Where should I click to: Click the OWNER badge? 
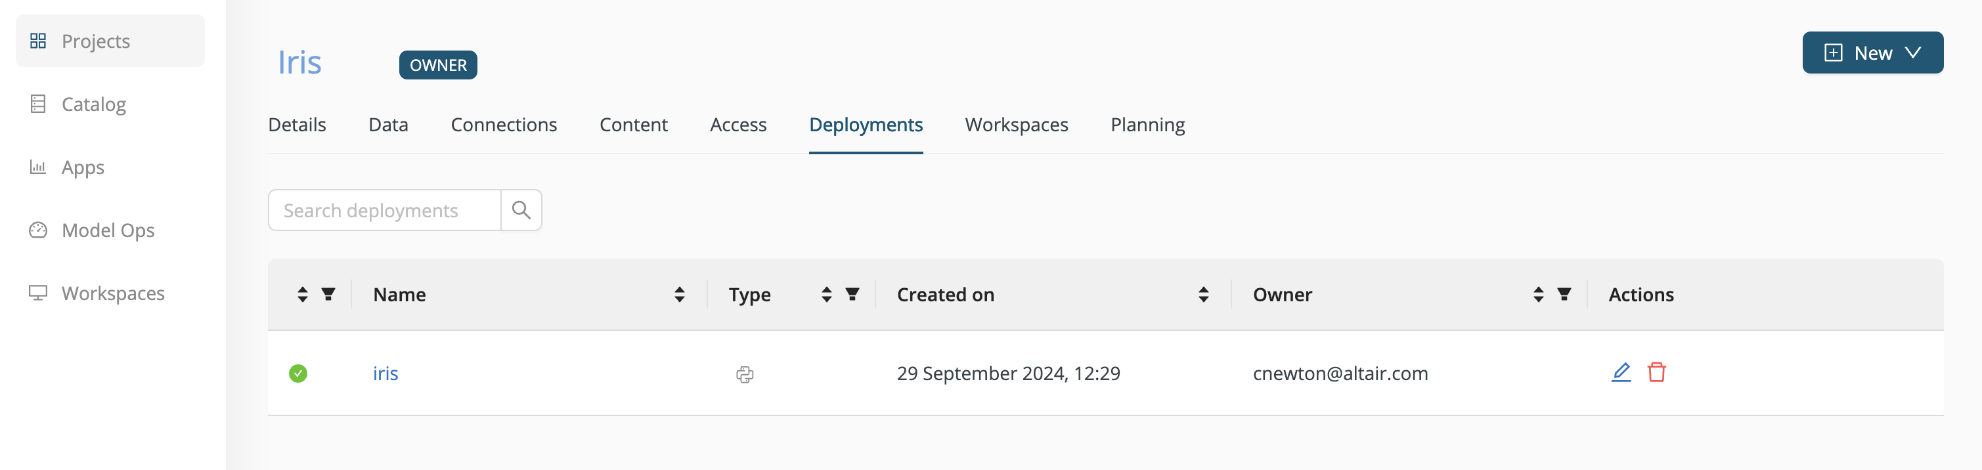click(438, 66)
